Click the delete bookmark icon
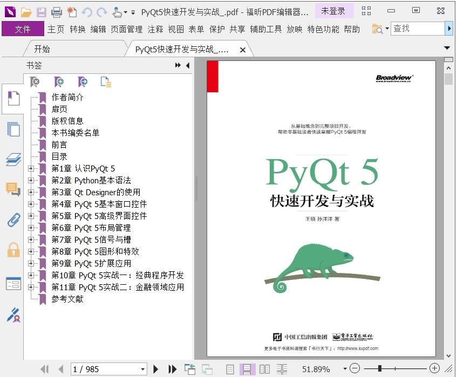This screenshot has height=377, width=457. click(35, 82)
